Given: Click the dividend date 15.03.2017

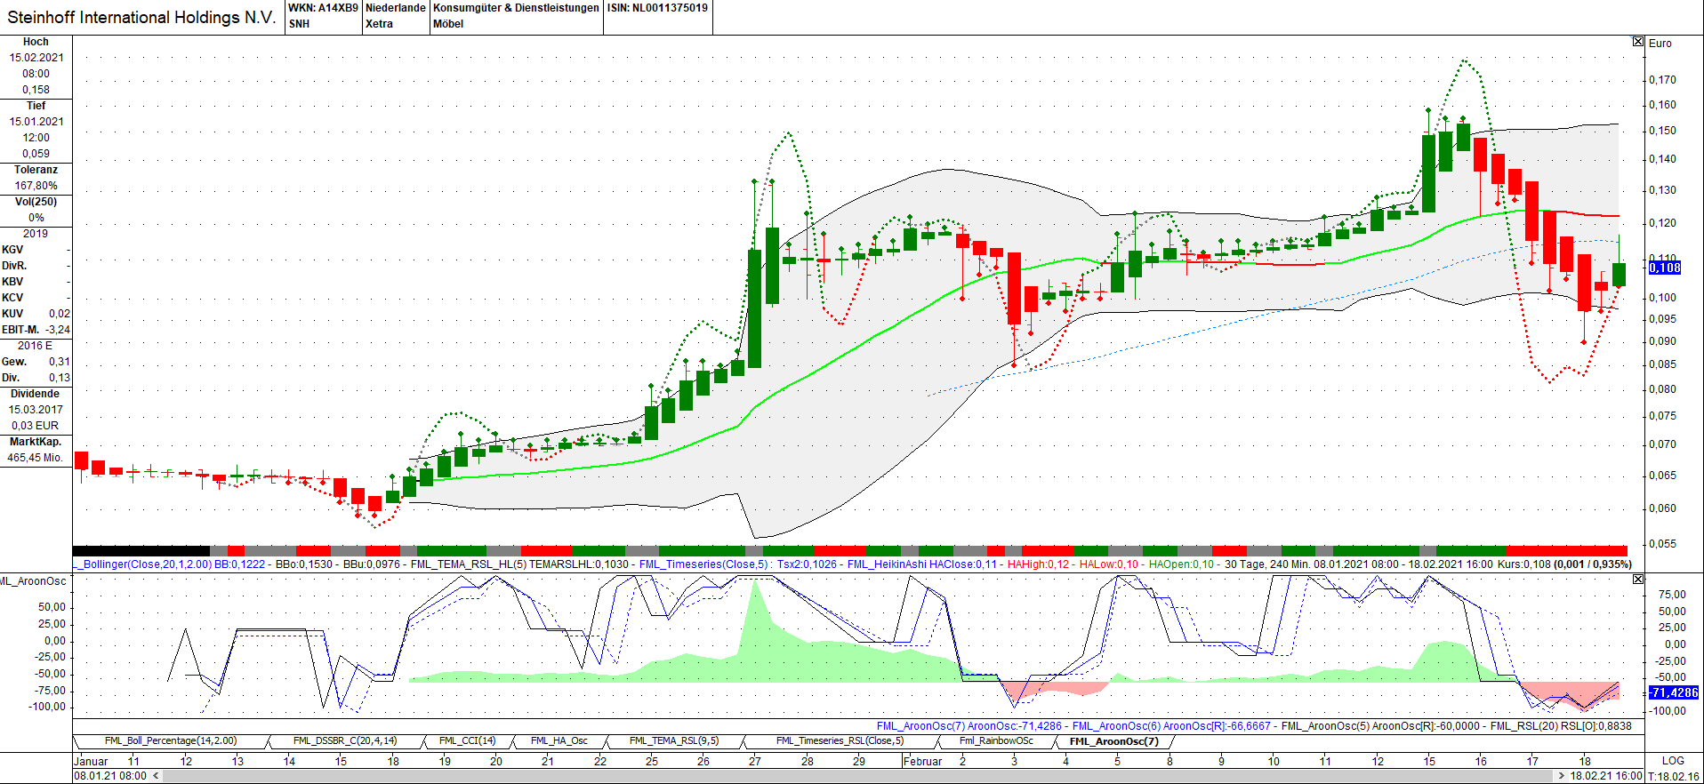Looking at the screenshot, I should 36,410.
